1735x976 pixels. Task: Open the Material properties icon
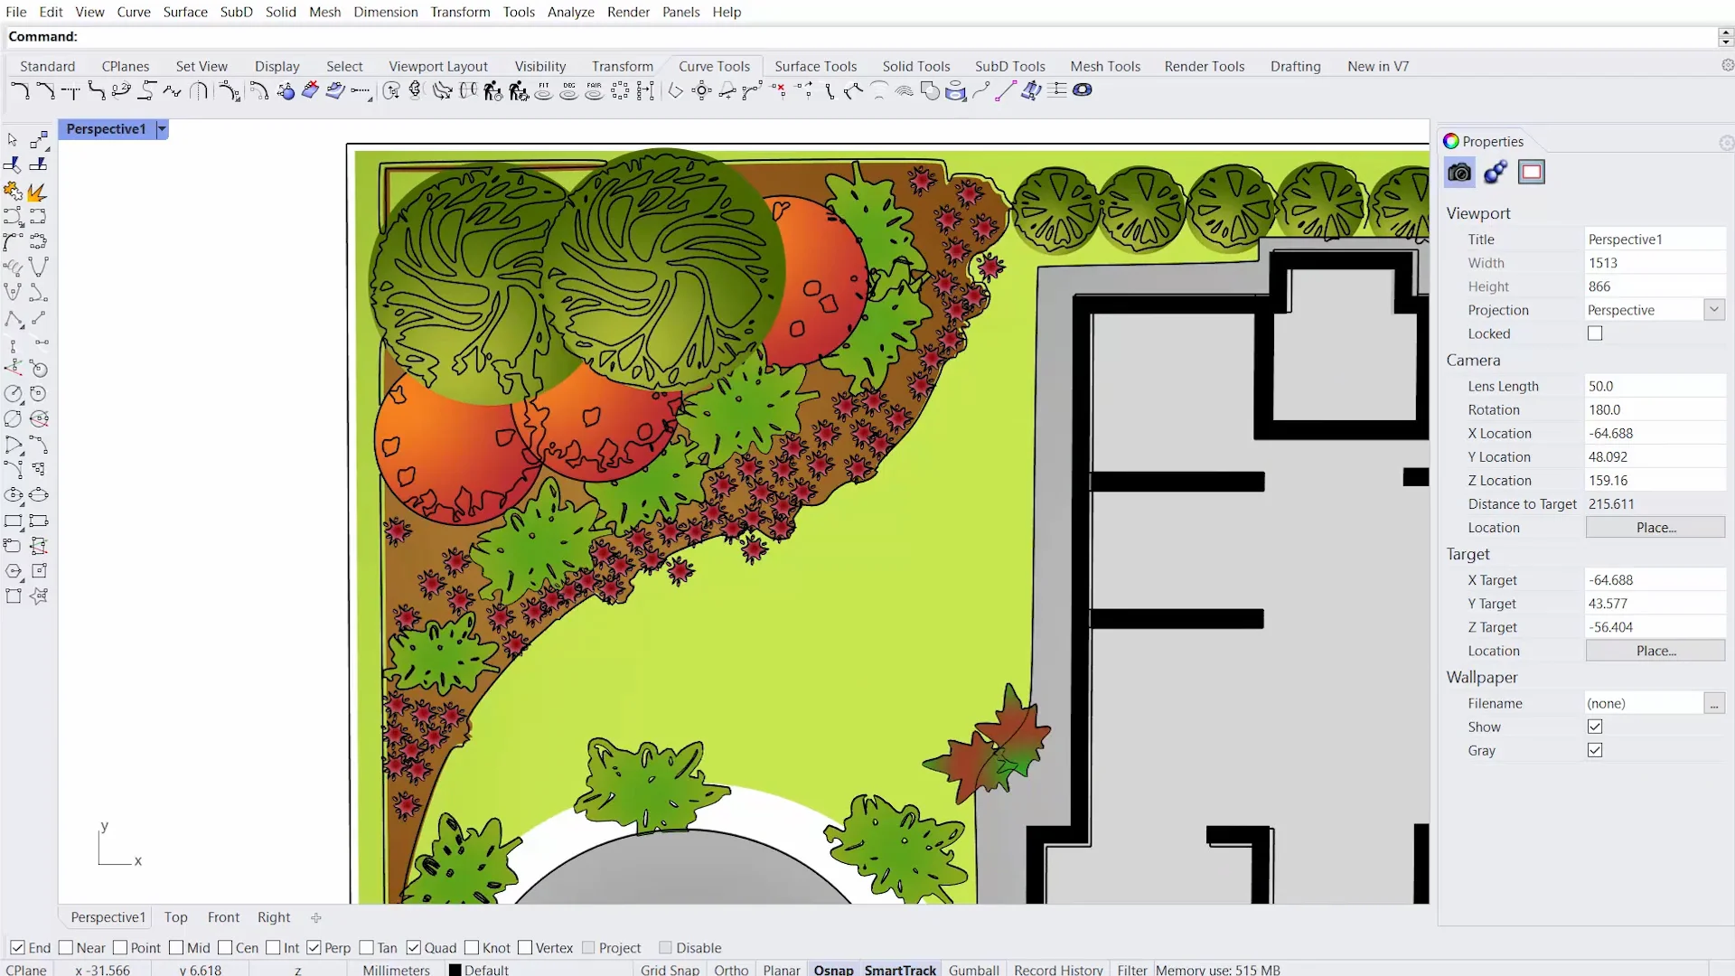click(x=1496, y=173)
